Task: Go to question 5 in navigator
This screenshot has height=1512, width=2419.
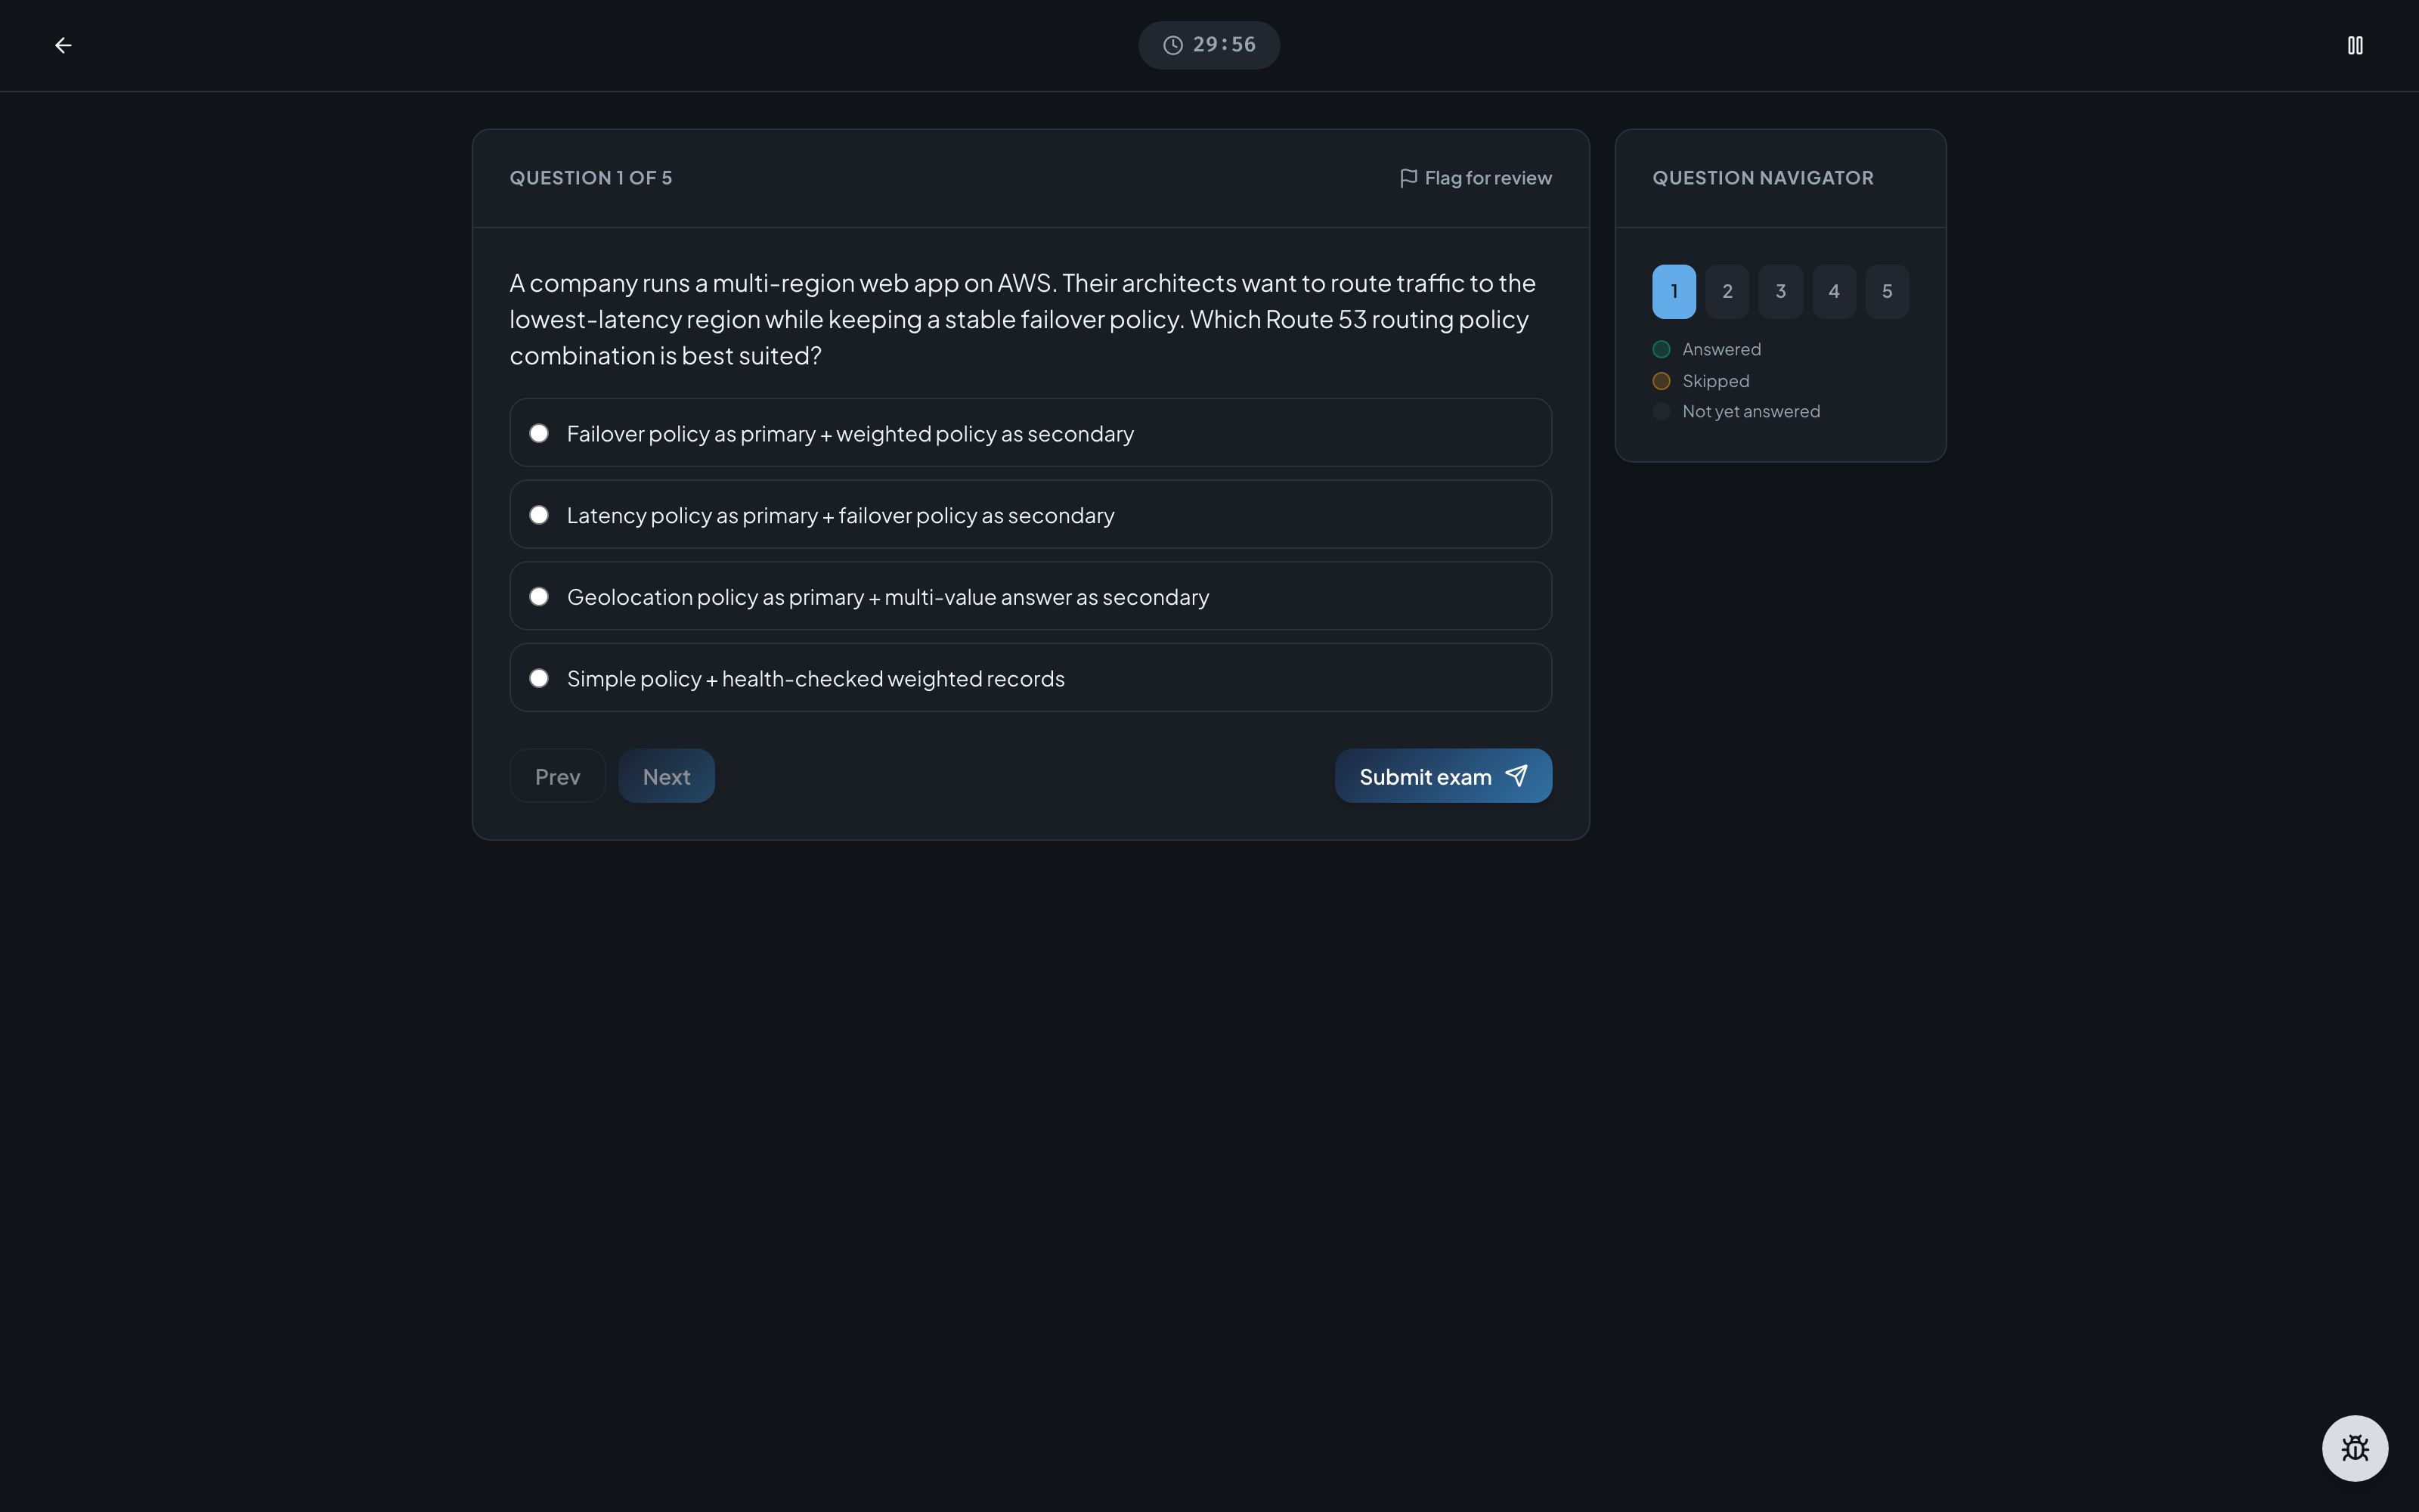Action: click(x=1888, y=292)
